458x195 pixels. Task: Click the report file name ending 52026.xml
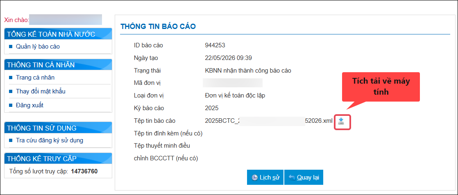pos(269,121)
